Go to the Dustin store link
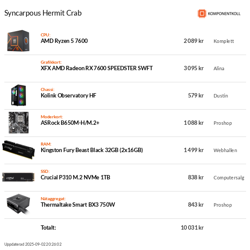This screenshot has width=250, height=250. tap(221, 96)
